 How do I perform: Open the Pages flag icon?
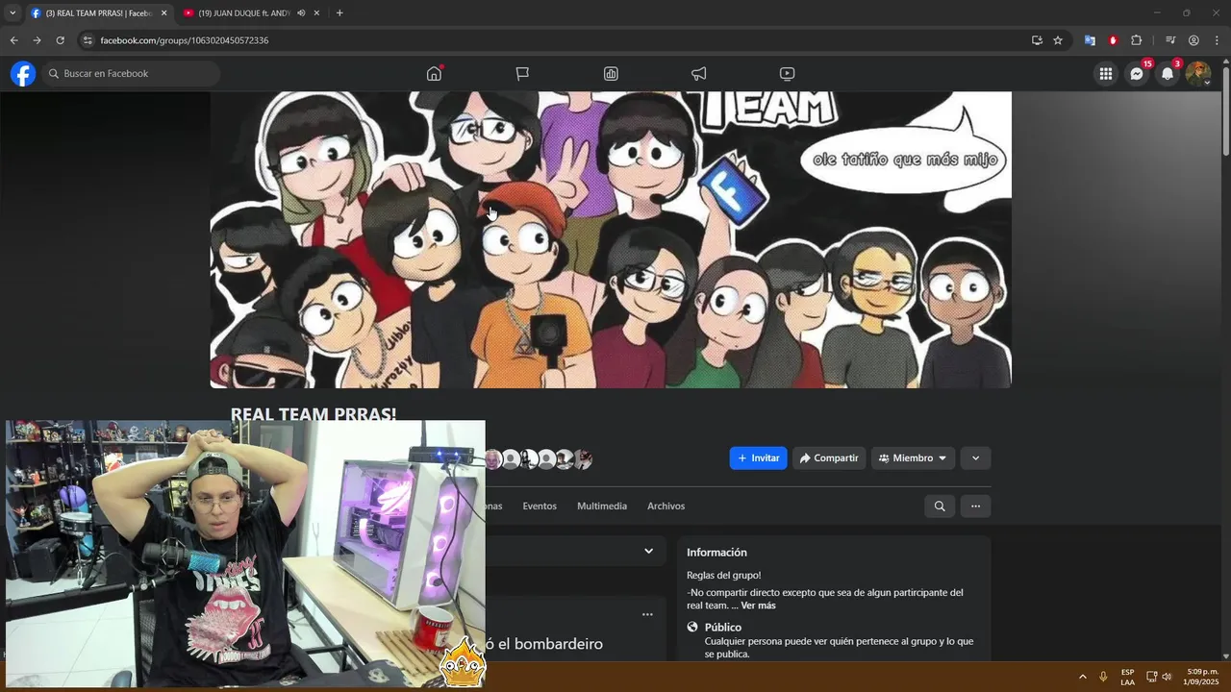pyautogui.click(x=522, y=73)
